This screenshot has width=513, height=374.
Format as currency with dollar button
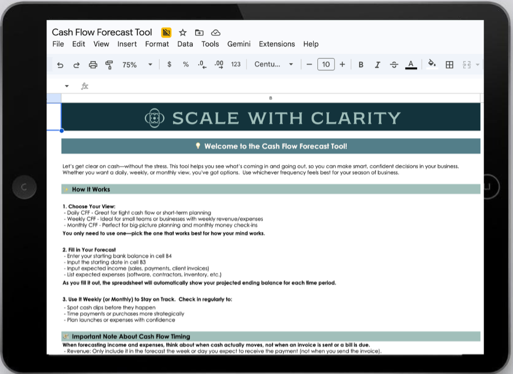point(169,64)
